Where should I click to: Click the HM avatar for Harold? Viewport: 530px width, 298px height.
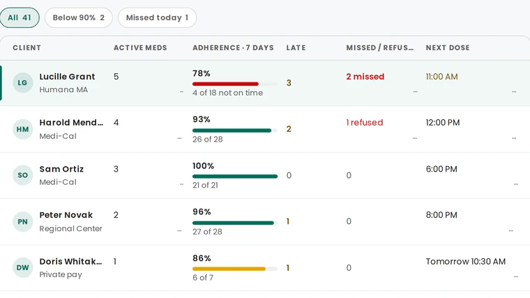(x=22, y=129)
